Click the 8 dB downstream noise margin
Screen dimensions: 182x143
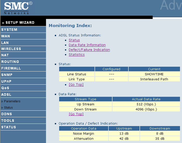point(160,133)
